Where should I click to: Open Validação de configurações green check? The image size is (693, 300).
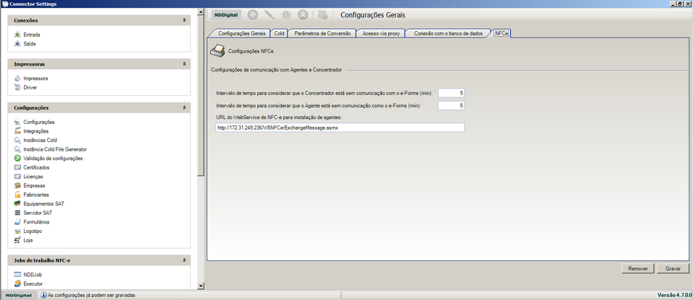point(17,158)
